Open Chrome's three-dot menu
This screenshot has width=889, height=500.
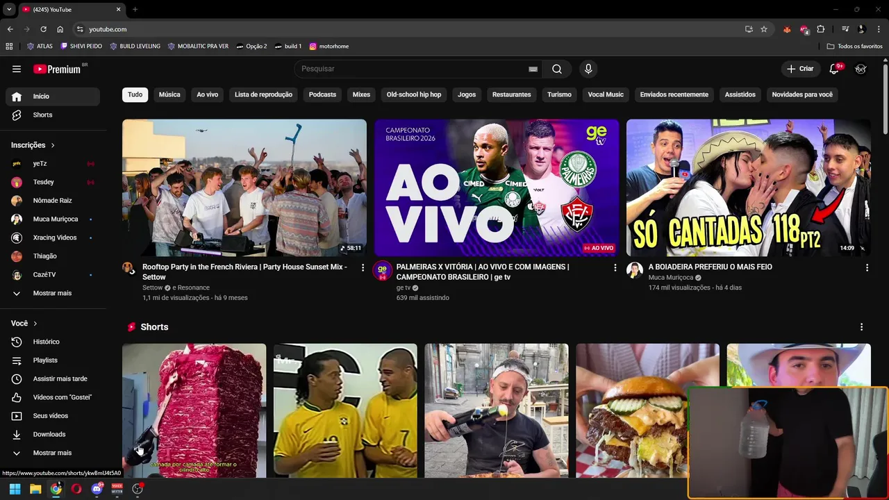tap(879, 29)
